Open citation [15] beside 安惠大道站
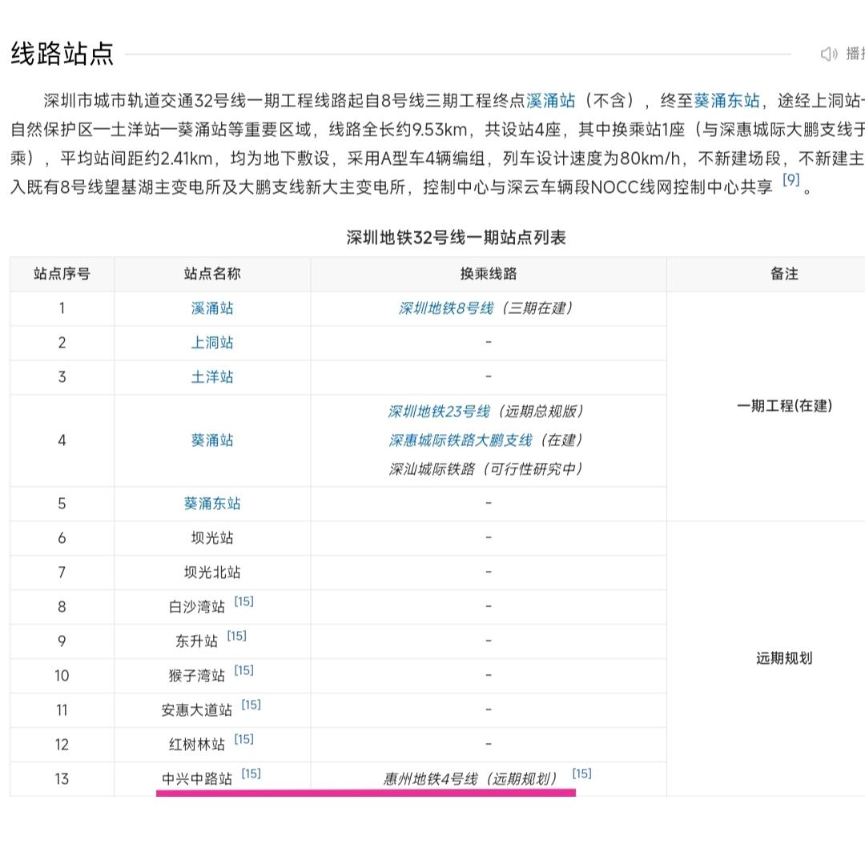 [251, 705]
